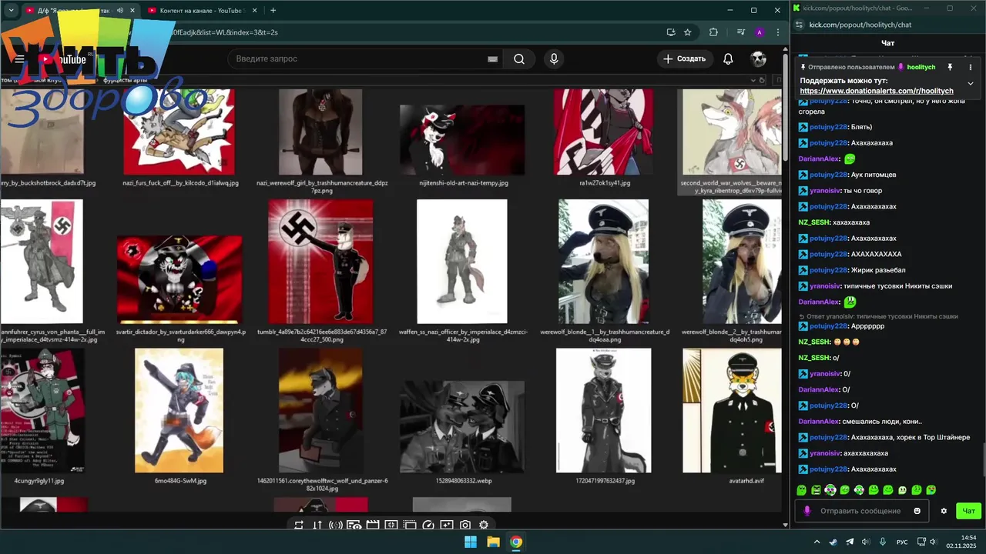
Task: Open the pinned message kebab menu
Action: tap(971, 67)
